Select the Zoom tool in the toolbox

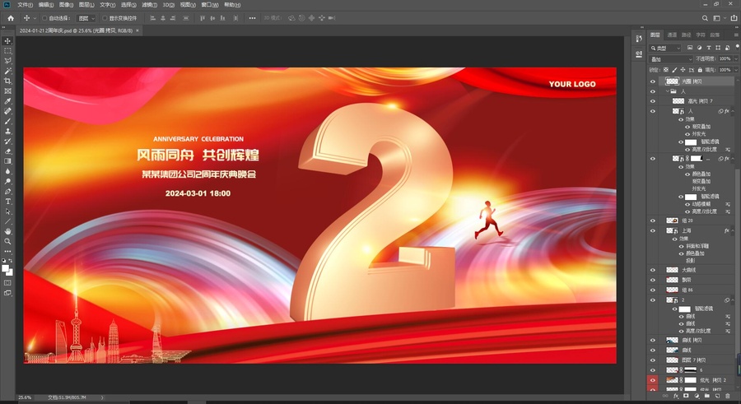pyautogui.click(x=7, y=241)
